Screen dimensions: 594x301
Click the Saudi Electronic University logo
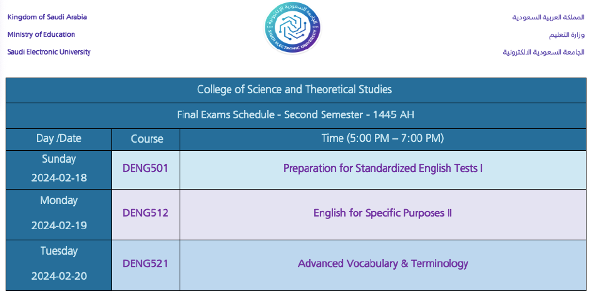(x=292, y=28)
